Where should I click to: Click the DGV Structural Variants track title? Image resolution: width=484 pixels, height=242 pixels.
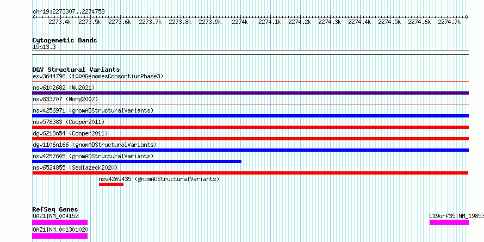(x=76, y=70)
